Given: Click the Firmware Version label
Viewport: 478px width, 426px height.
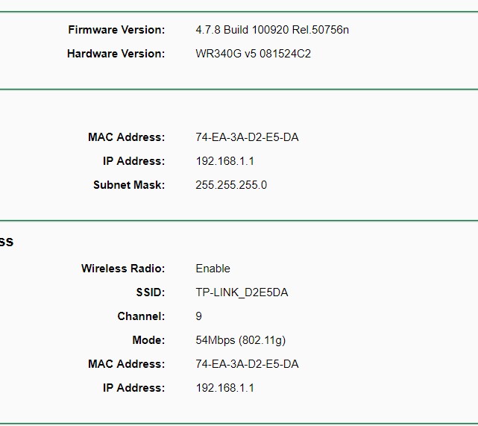Looking at the screenshot, I should 116,30.
